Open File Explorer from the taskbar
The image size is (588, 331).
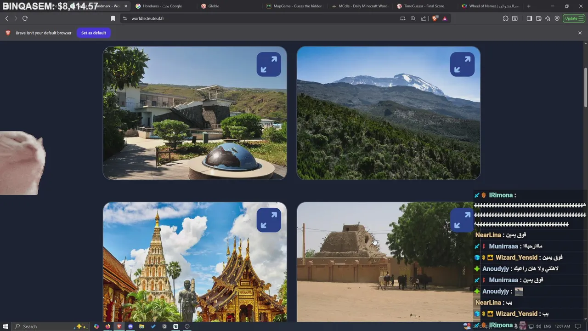coord(141,326)
